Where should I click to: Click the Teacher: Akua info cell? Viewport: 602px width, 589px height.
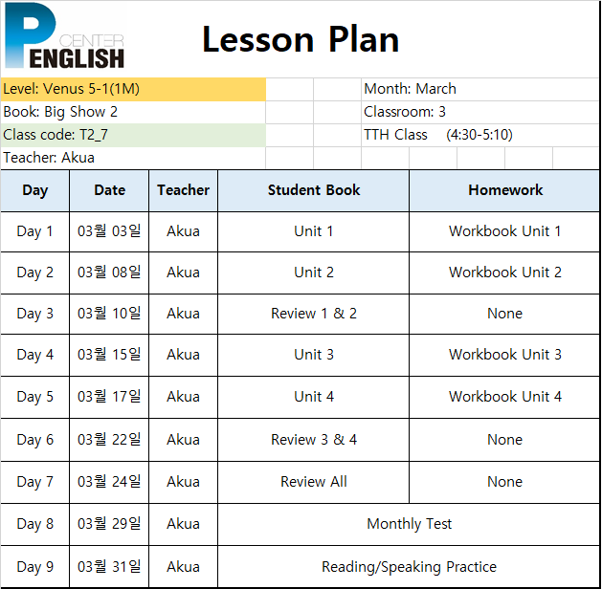133,158
